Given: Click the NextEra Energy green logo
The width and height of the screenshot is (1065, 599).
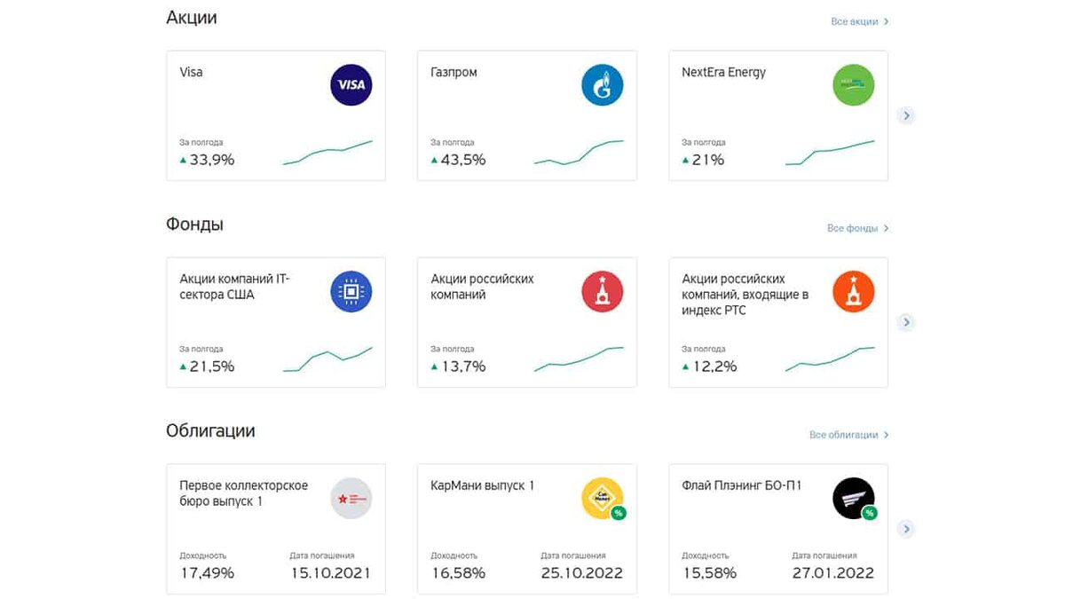Looking at the screenshot, I should (853, 86).
